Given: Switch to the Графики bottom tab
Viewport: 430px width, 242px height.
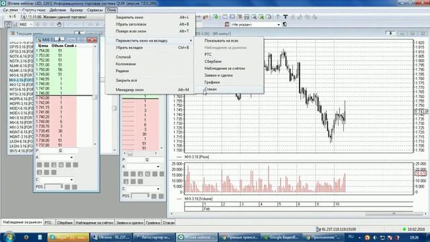Looking at the screenshot, I should coord(153,223).
